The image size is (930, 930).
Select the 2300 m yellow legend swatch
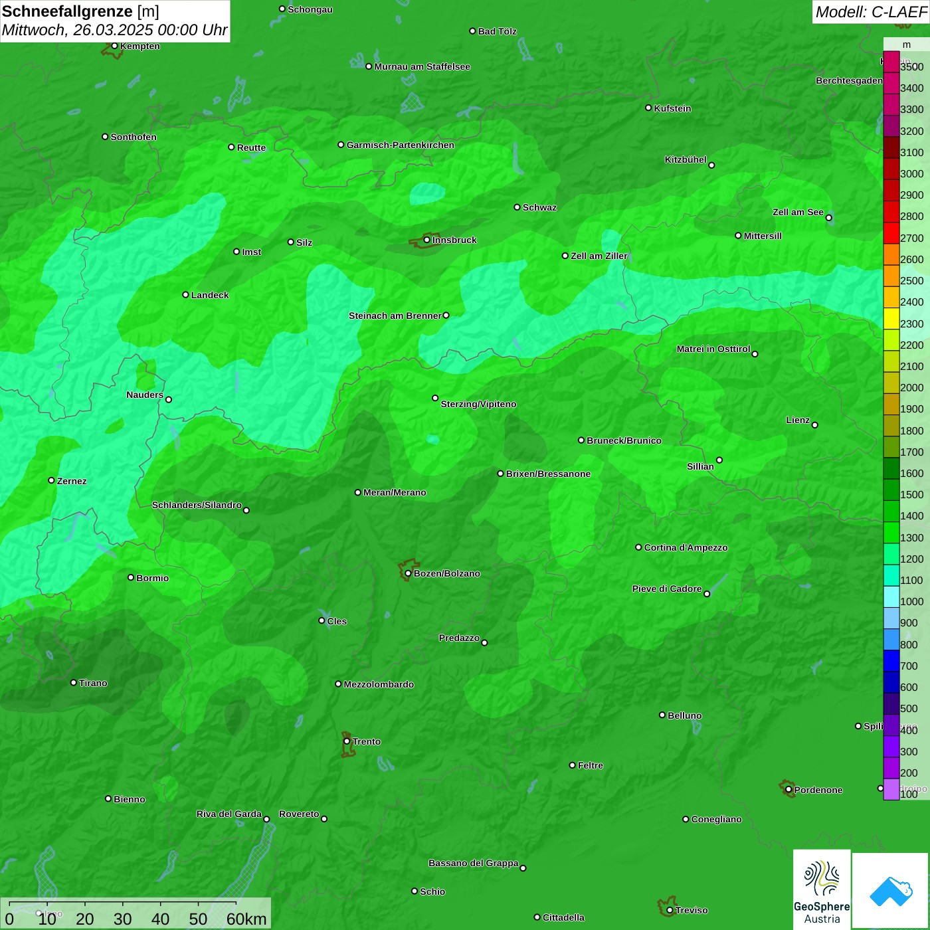891,319
